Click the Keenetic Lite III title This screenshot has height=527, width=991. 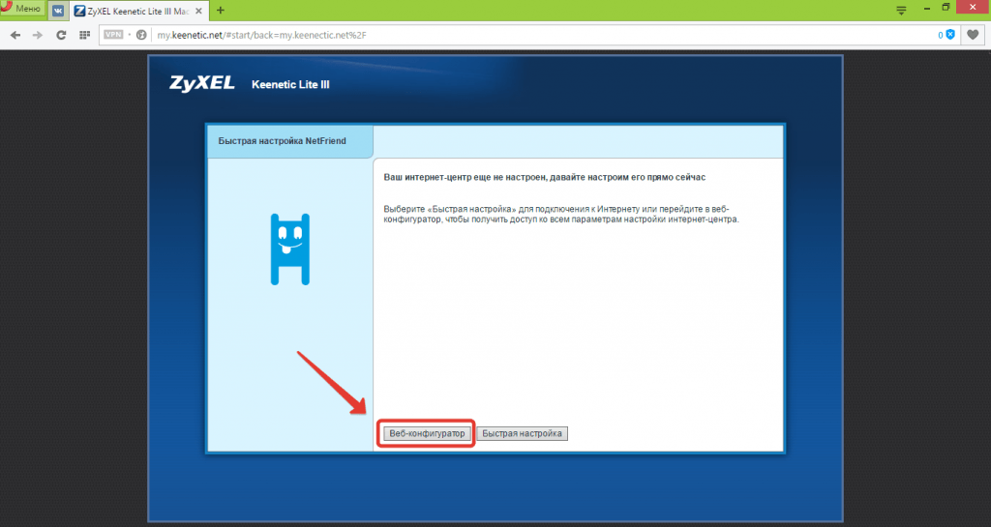tap(290, 84)
